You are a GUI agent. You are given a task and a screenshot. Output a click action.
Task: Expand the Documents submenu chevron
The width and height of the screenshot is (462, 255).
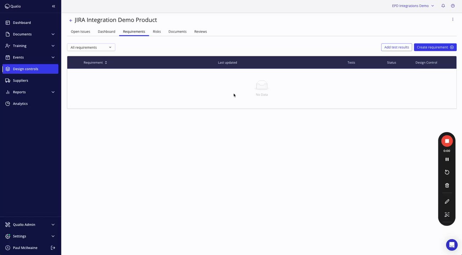53,34
